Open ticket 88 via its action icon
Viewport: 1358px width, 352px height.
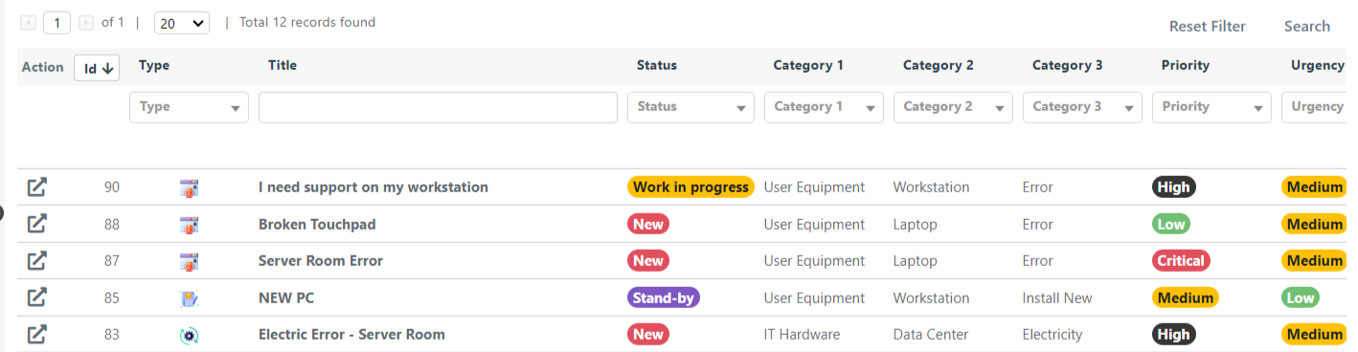pos(36,224)
